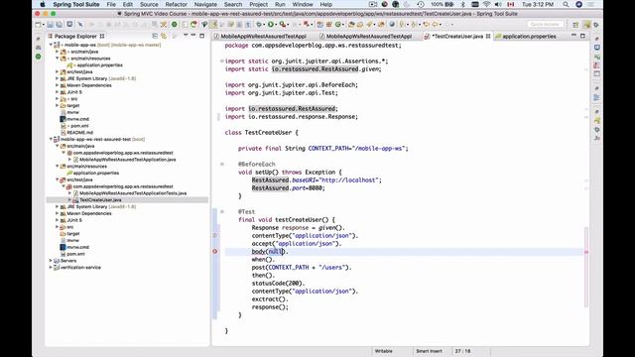Open the Window menu
The image size is (635, 357).
(303, 4)
